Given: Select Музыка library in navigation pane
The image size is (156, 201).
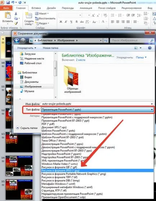Looking at the screenshot, I should (27, 91).
